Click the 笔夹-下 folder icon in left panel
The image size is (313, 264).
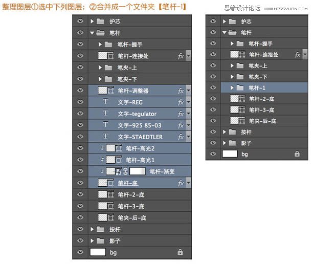108,79
